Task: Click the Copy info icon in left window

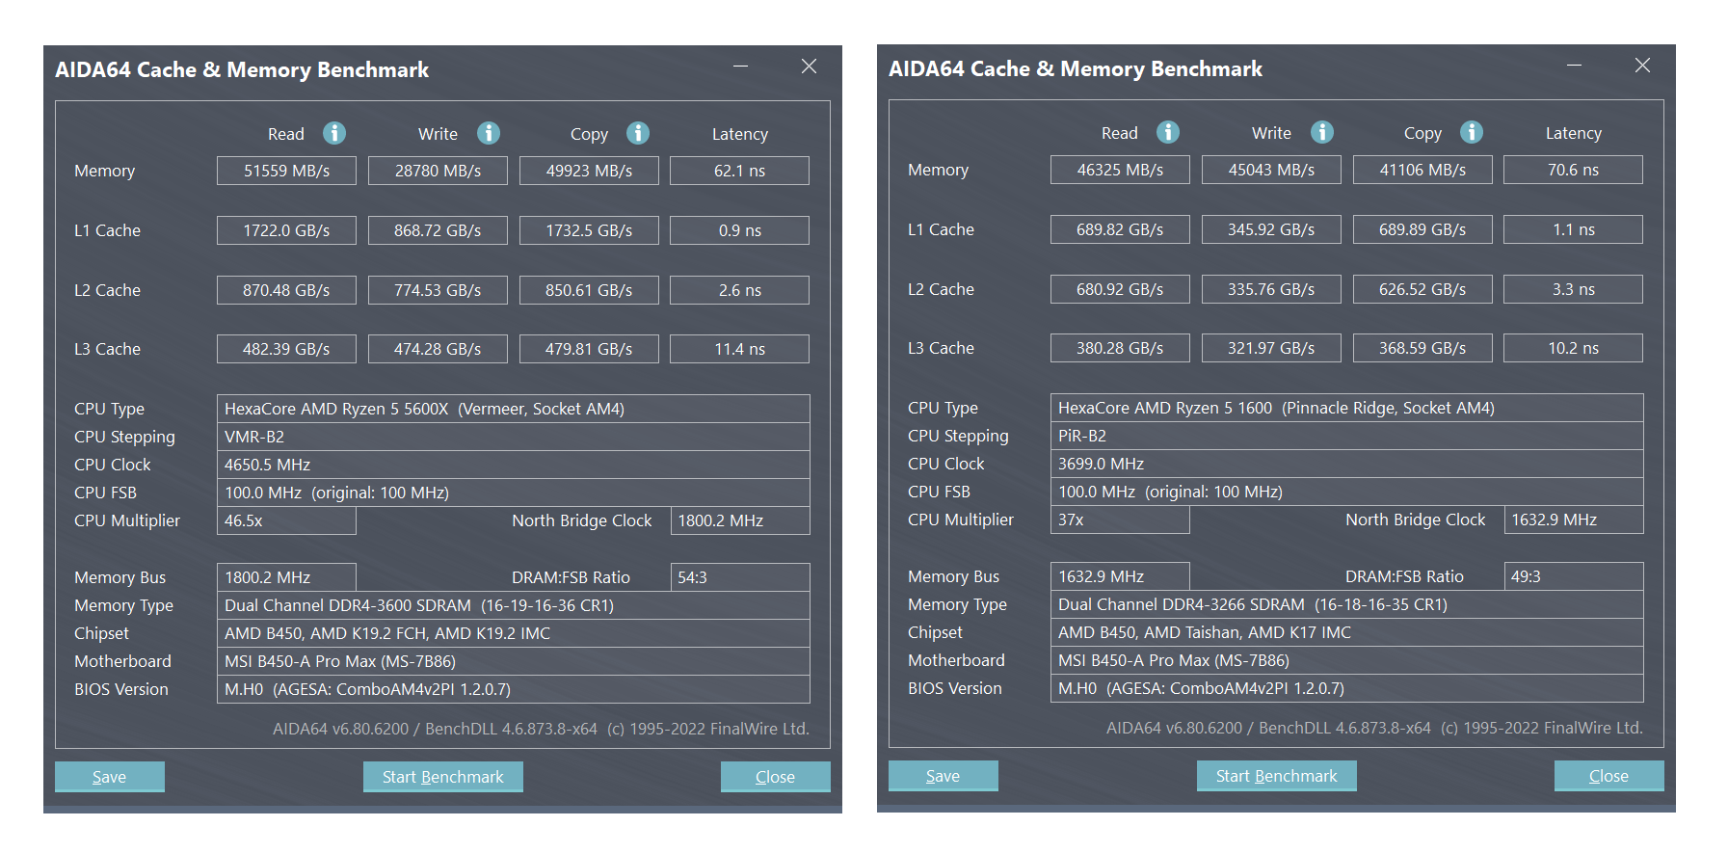Action: pyautogui.click(x=638, y=133)
